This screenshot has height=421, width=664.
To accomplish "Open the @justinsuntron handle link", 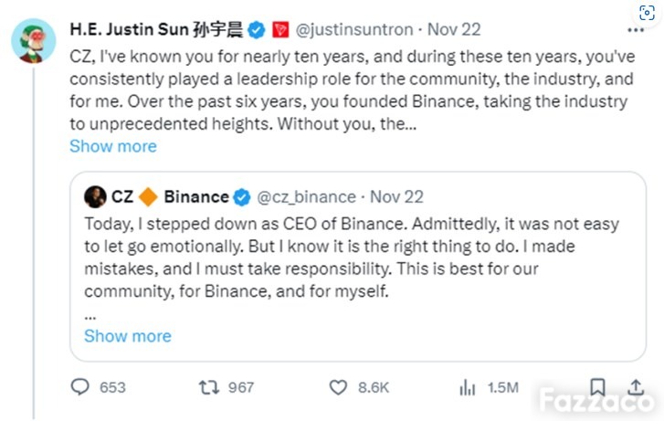I will coord(354,30).
